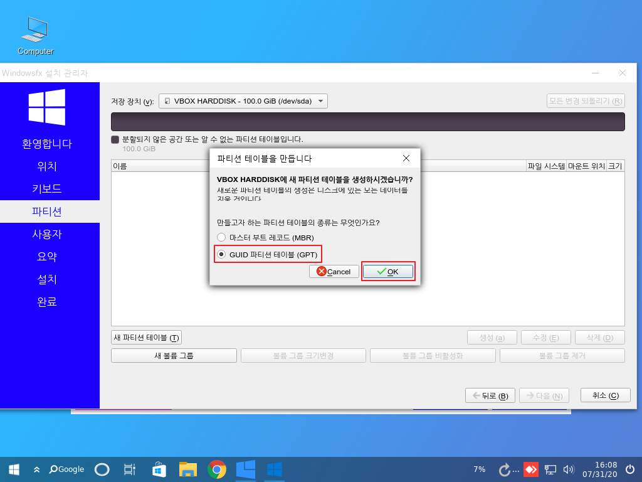Image resolution: width=642 pixels, height=482 pixels.
Task: Click 볼륨 그룹 제거 button
Action: pyautogui.click(x=562, y=356)
